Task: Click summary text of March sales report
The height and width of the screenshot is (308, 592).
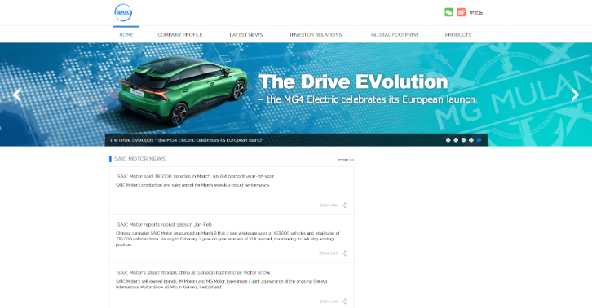Action: tap(192, 185)
